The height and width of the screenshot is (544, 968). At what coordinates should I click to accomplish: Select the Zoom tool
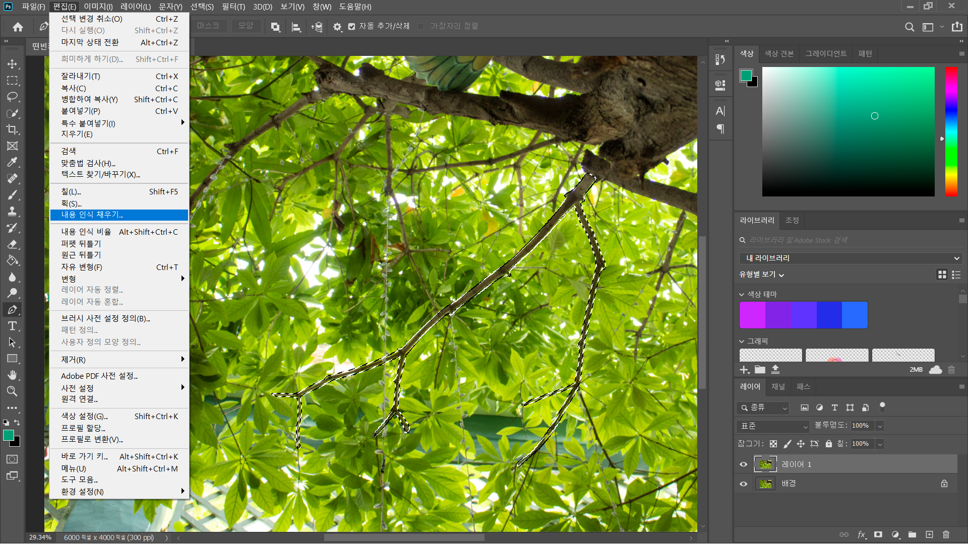coord(12,391)
